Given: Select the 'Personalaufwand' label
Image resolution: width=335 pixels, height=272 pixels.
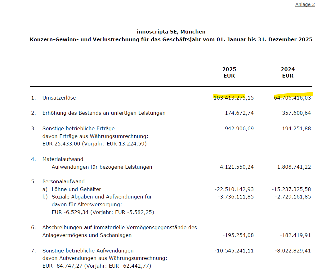Looking at the screenshot, I should (x=64, y=182).
